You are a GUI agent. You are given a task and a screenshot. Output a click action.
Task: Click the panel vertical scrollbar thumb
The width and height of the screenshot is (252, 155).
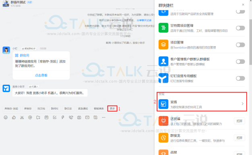250,42
